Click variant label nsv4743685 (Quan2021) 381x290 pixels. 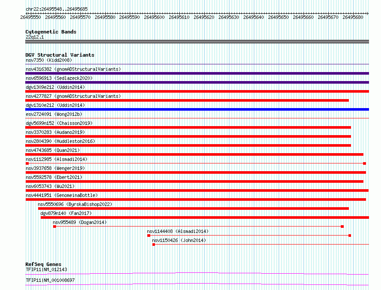(53, 150)
